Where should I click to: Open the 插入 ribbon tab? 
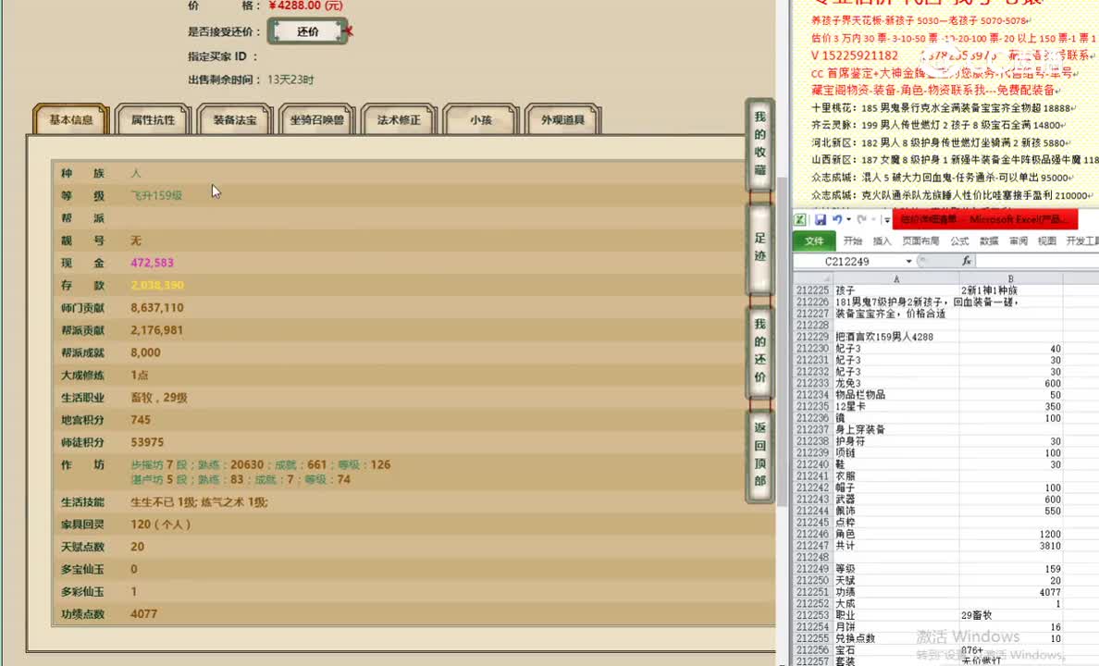pos(882,241)
